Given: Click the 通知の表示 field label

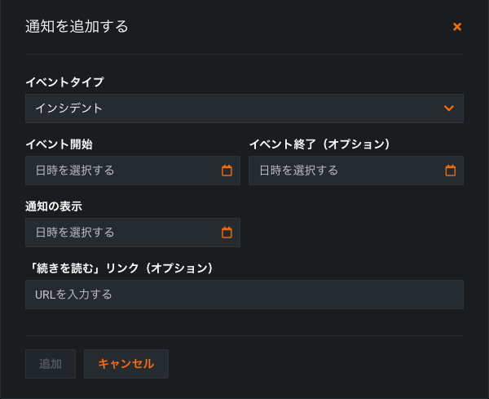Looking at the screenshot, I should [x=54, y=206].
